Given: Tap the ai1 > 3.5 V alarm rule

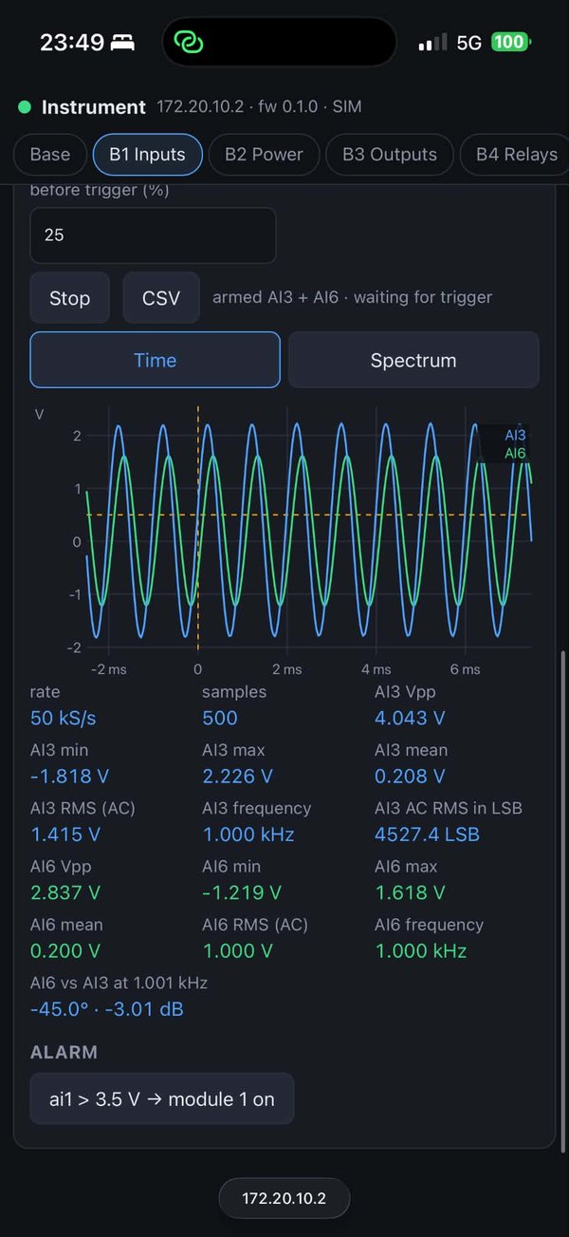Looking at the screenshot, I should pos(162,1099).
